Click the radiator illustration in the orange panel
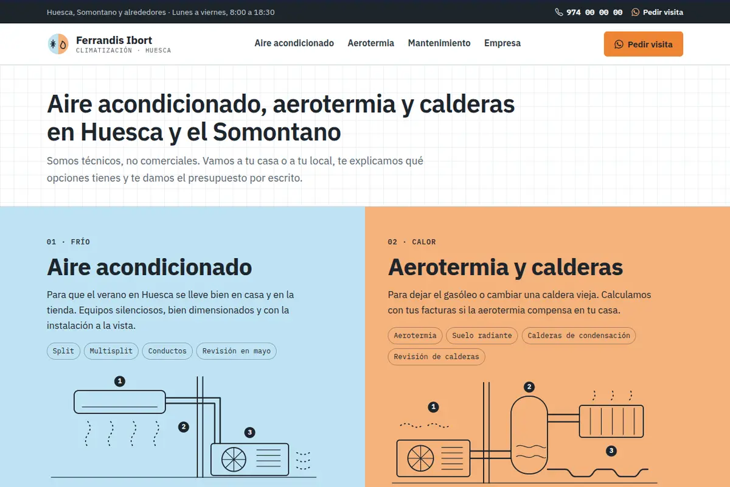The image size is (730, 487). [x=611, y=421]
